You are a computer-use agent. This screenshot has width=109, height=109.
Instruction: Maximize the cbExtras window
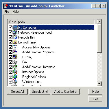[98, 6]
